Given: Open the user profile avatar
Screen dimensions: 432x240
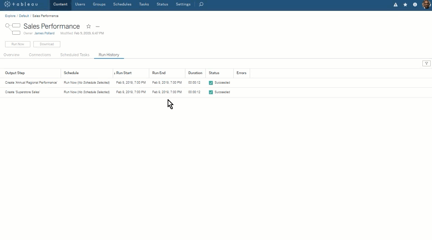Looking at the screenshot, I should coord(426,4).
